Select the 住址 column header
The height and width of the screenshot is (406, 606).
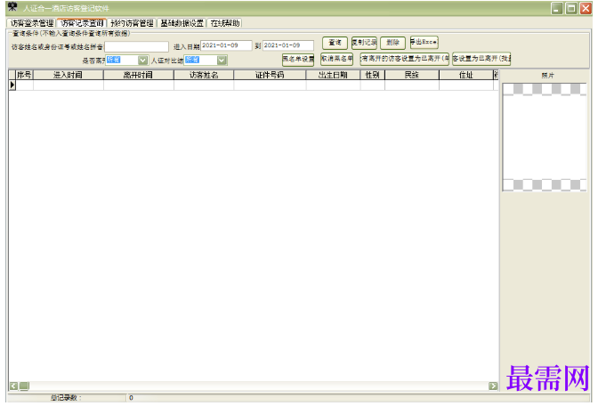pyautogui.click(x=466, y=75)
